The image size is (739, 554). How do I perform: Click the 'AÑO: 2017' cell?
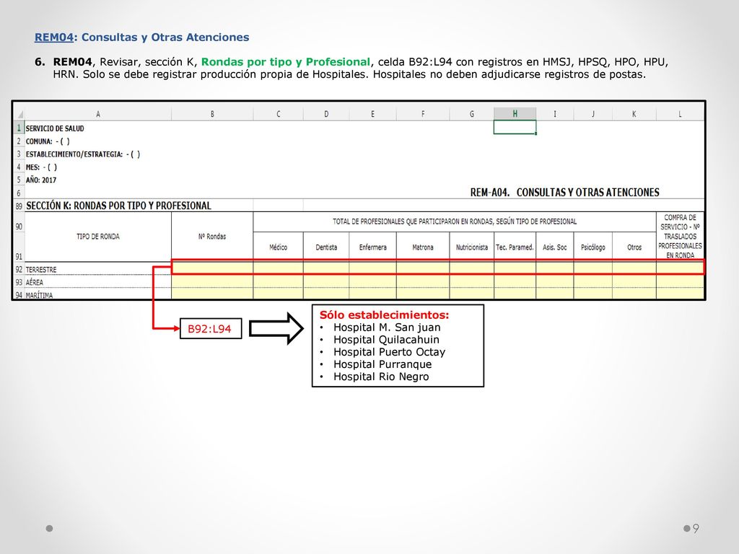coord(41,180)
